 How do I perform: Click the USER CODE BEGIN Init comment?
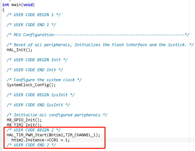(x=37, y=60)
